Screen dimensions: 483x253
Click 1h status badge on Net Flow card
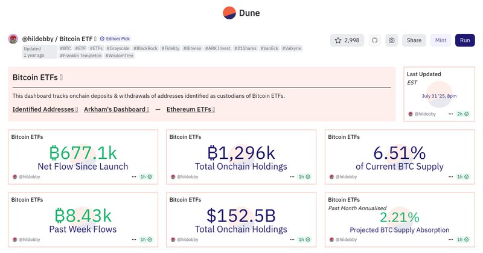(146, 177)
